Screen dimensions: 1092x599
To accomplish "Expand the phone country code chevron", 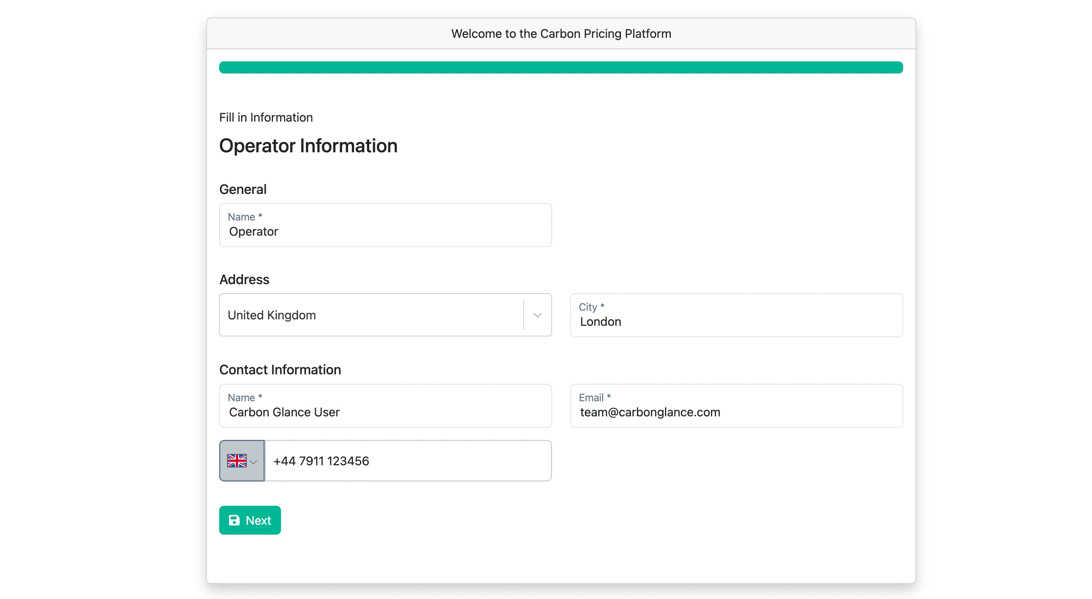I will pos(254,462).
